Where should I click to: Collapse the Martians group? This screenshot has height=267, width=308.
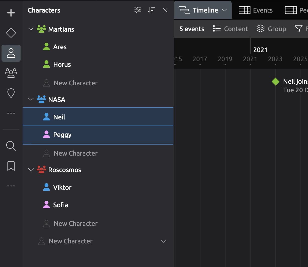tap(31, 29)
